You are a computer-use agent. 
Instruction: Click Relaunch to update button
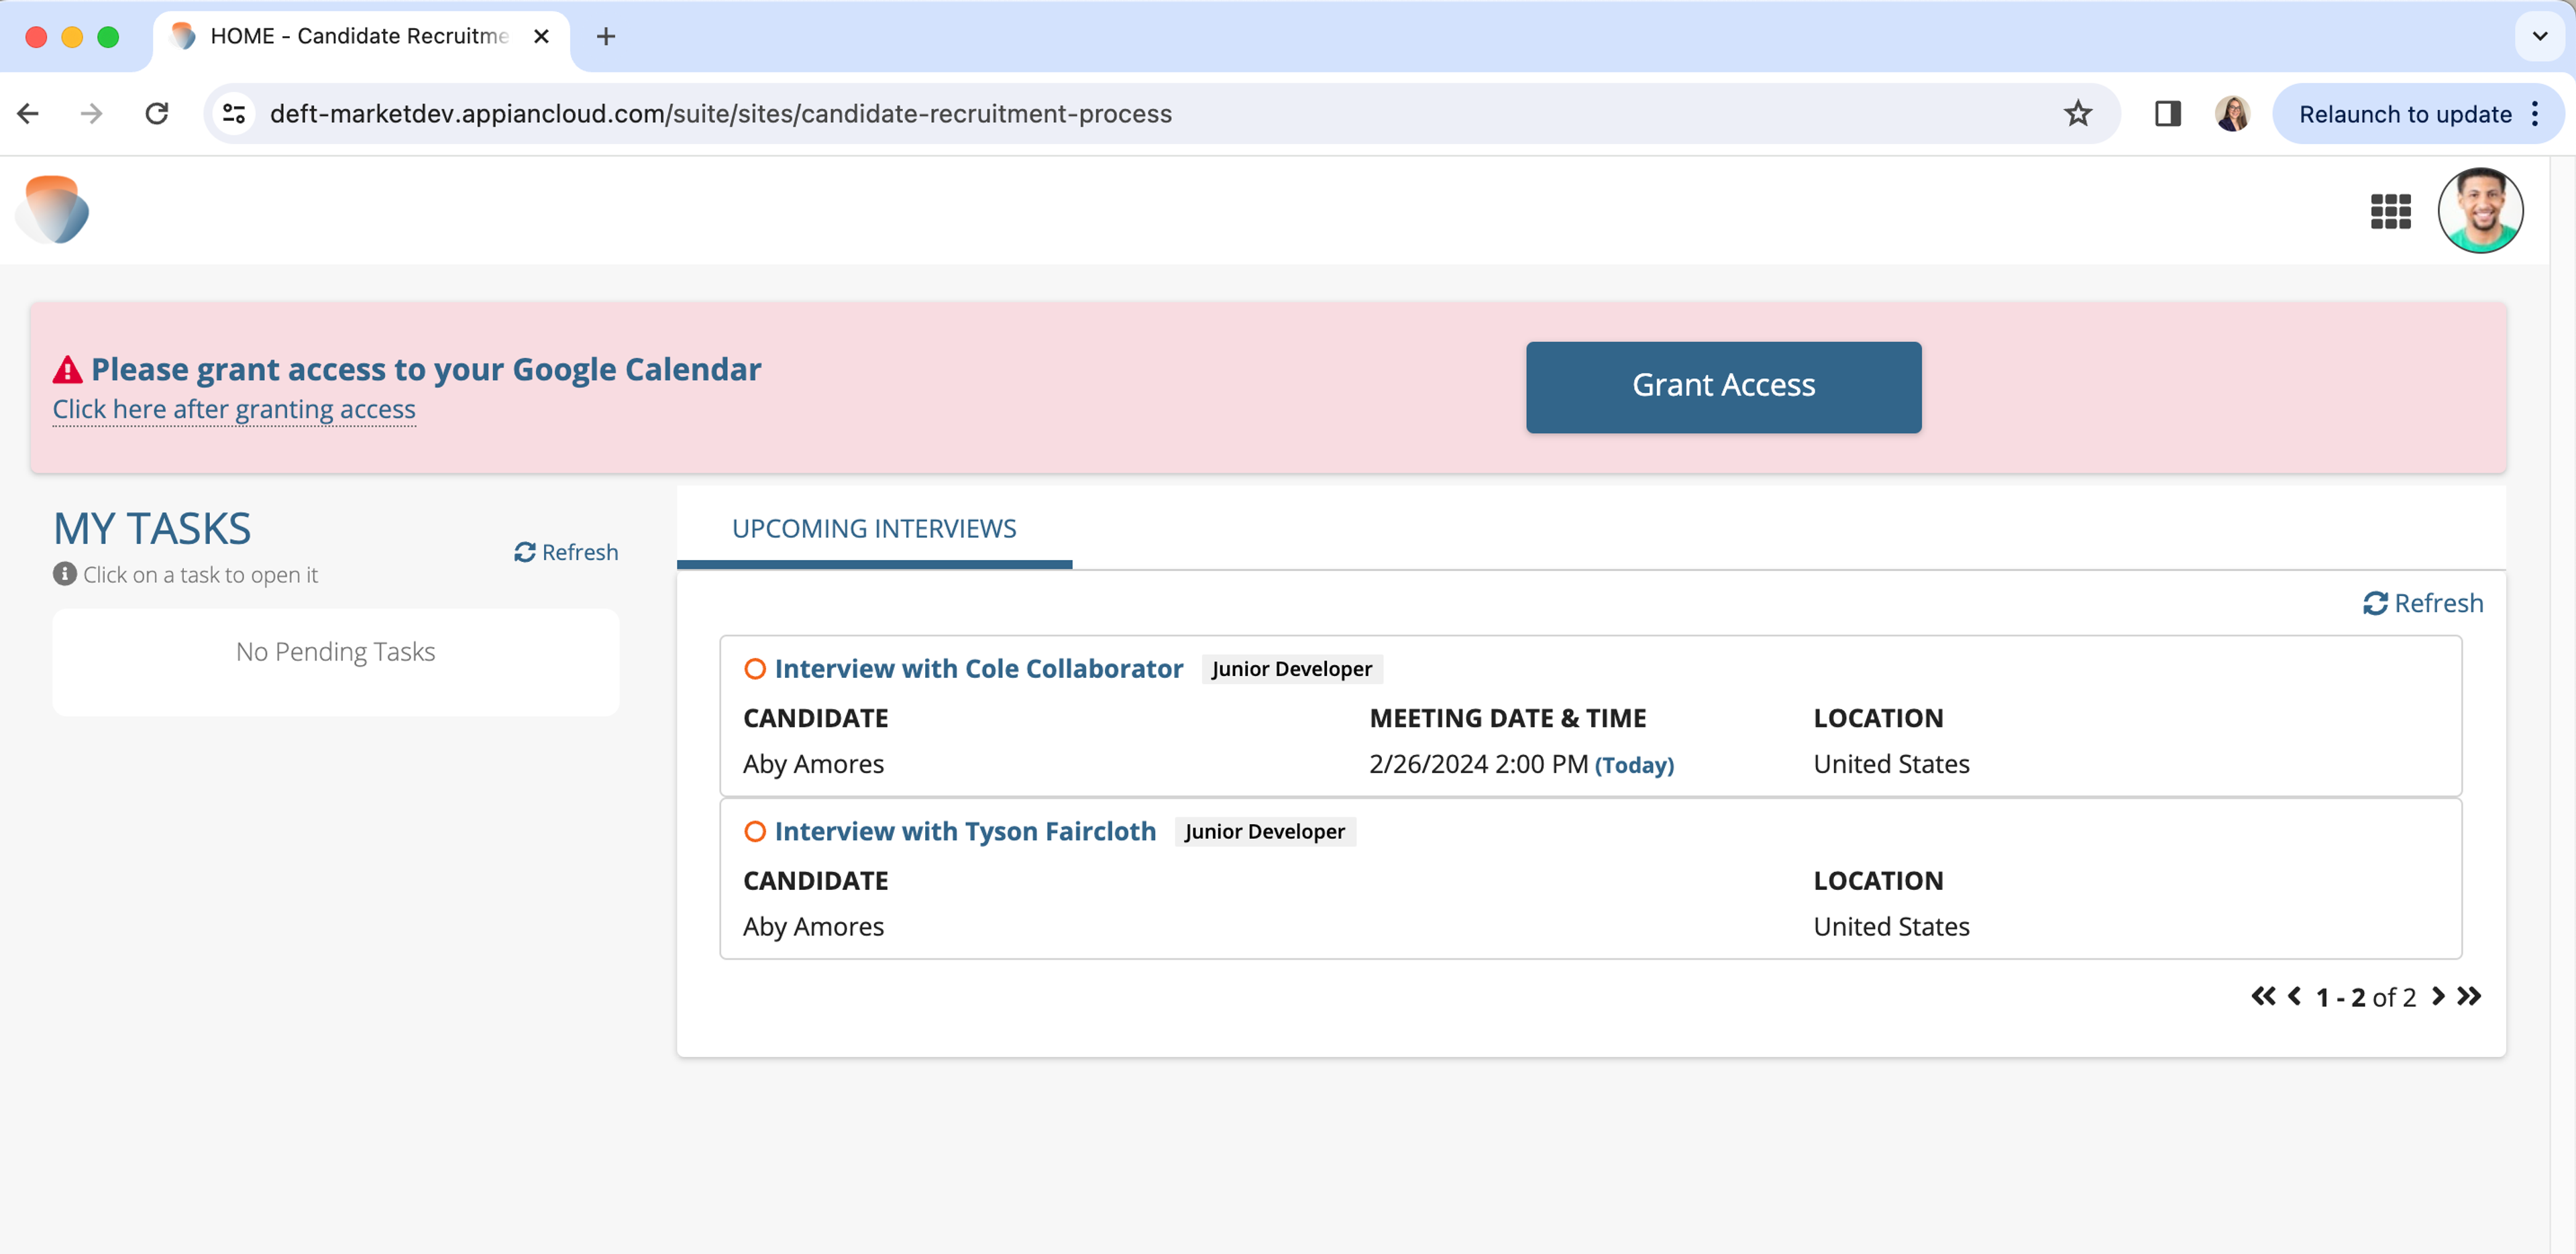coord(2404,114)
